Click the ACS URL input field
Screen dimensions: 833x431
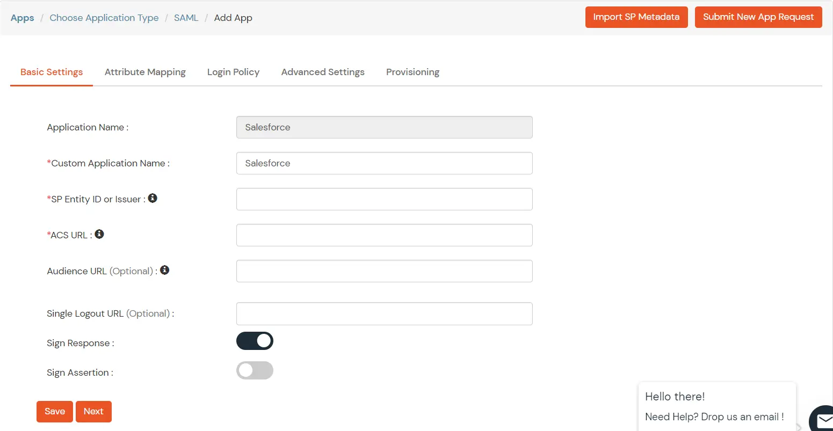coord(385,235)
